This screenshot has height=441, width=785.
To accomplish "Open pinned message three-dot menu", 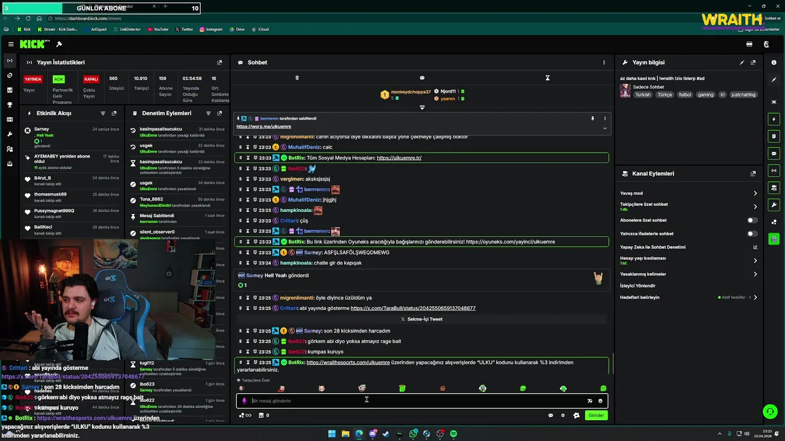I will (x=605, y=118).
